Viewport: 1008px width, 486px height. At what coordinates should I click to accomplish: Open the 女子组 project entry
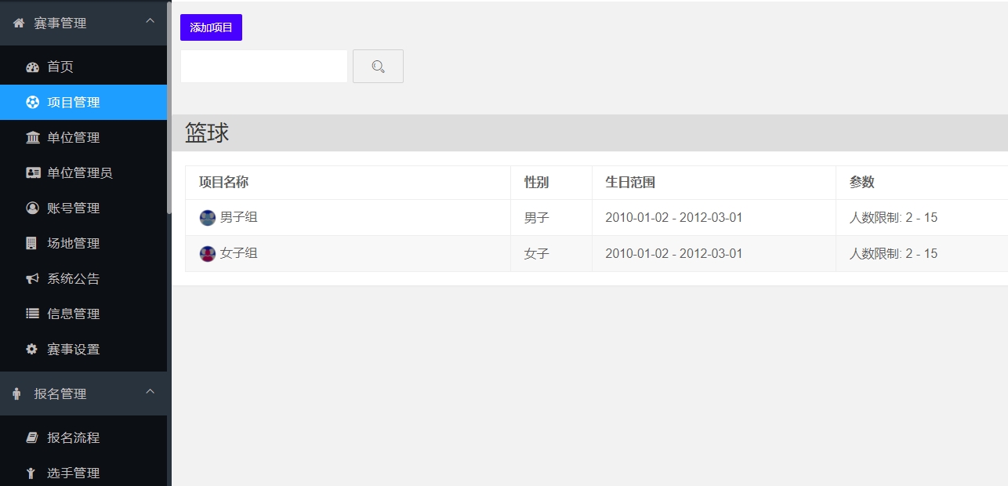[238, 253]
